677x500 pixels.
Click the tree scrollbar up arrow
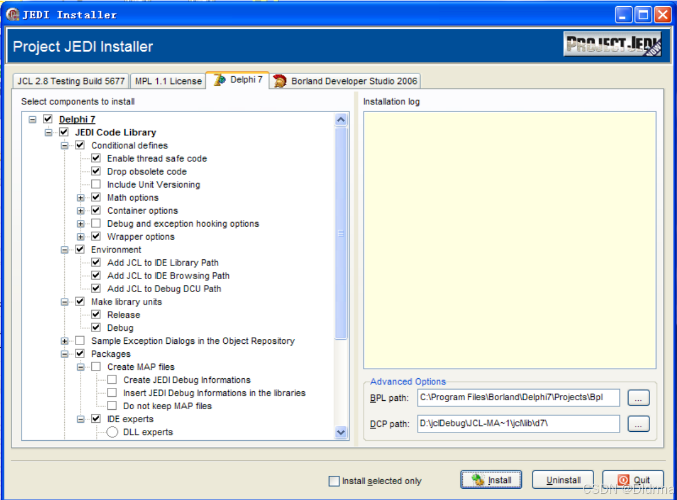pos(341,120)
